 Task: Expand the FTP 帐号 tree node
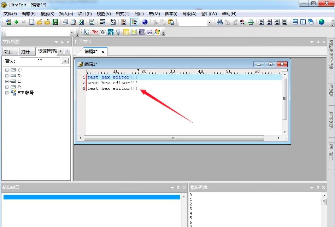pyautogui.click(x=7, y=93)
